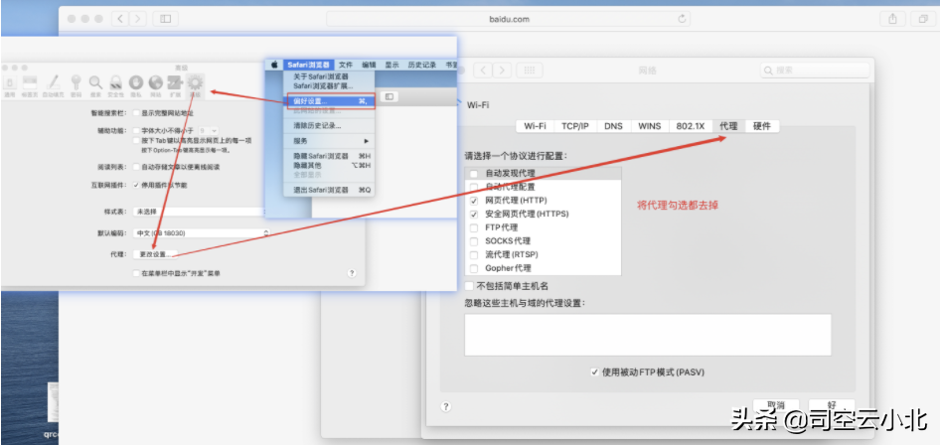Open 显示 menu in menu bar
The width and height of the screenshot is (940, 445).
point(392,65)
